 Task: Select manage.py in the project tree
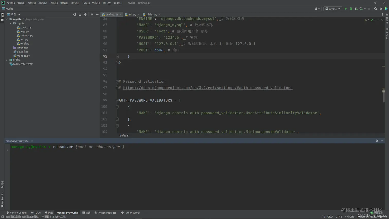pyautogui.click(x=21, y=56)
